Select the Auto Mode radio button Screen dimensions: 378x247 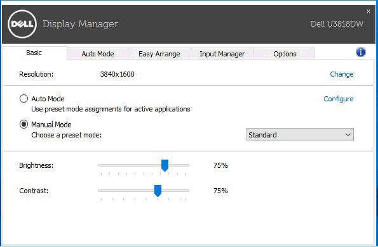[x=24, y=99]
